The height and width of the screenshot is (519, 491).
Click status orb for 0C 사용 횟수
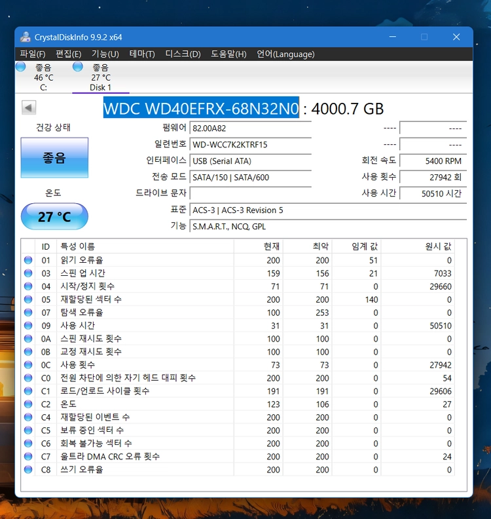(28, 365)
